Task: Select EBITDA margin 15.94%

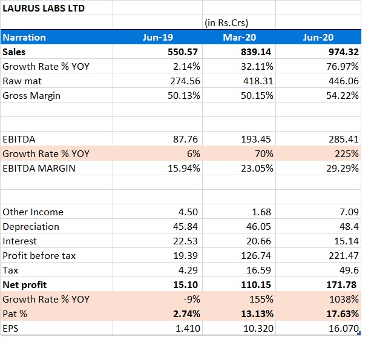Action: [158, 168]
